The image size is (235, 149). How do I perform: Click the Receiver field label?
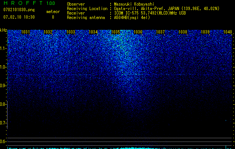(76, 13)
